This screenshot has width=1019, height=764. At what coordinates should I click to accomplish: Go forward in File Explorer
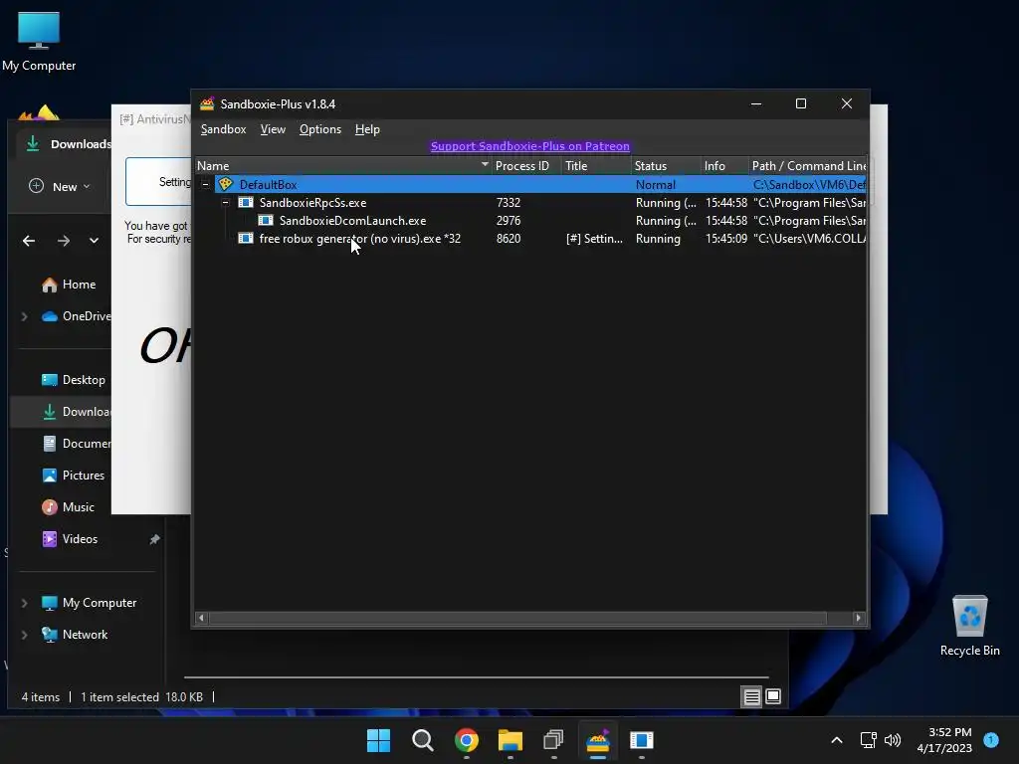[63, 241]
